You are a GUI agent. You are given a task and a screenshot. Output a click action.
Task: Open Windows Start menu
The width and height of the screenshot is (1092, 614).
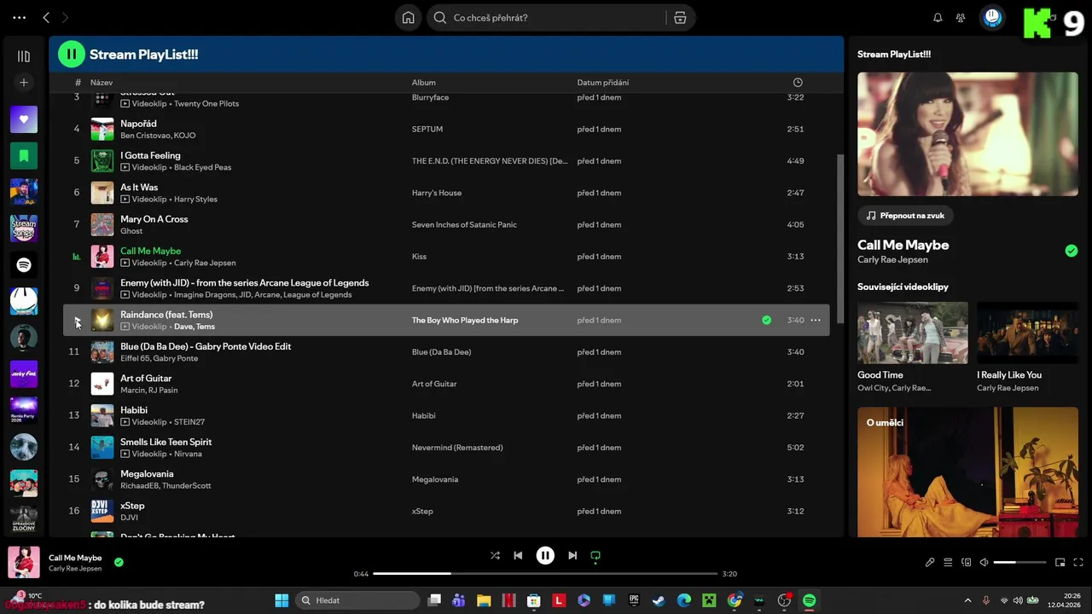(x=282, y=600)
